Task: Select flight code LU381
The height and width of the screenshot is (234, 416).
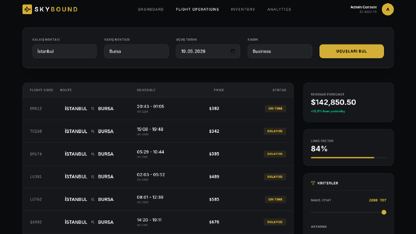Action: pyautogui.click(x=36, y=177)
